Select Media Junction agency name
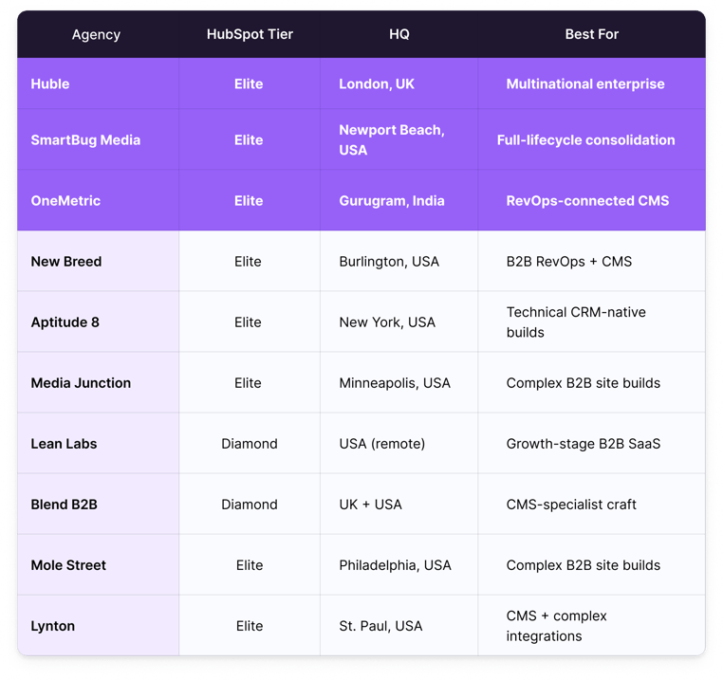 click(81, 383)
